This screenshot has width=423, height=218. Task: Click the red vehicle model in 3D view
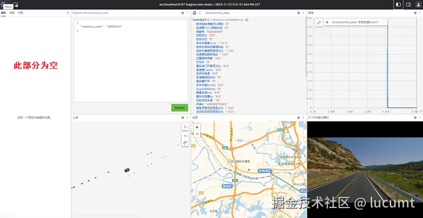[127, 170]
